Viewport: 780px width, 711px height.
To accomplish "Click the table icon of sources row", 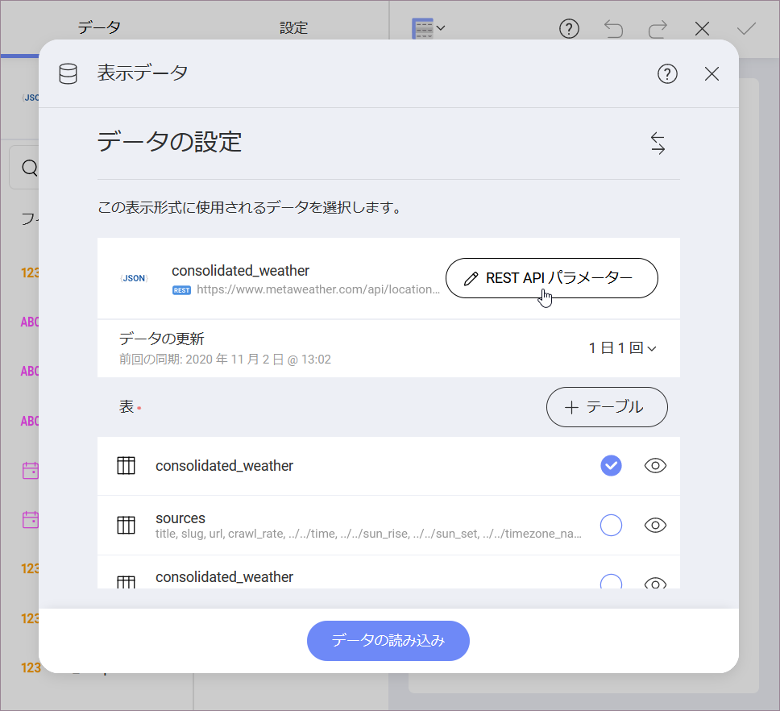I will [x=126, y=525].
